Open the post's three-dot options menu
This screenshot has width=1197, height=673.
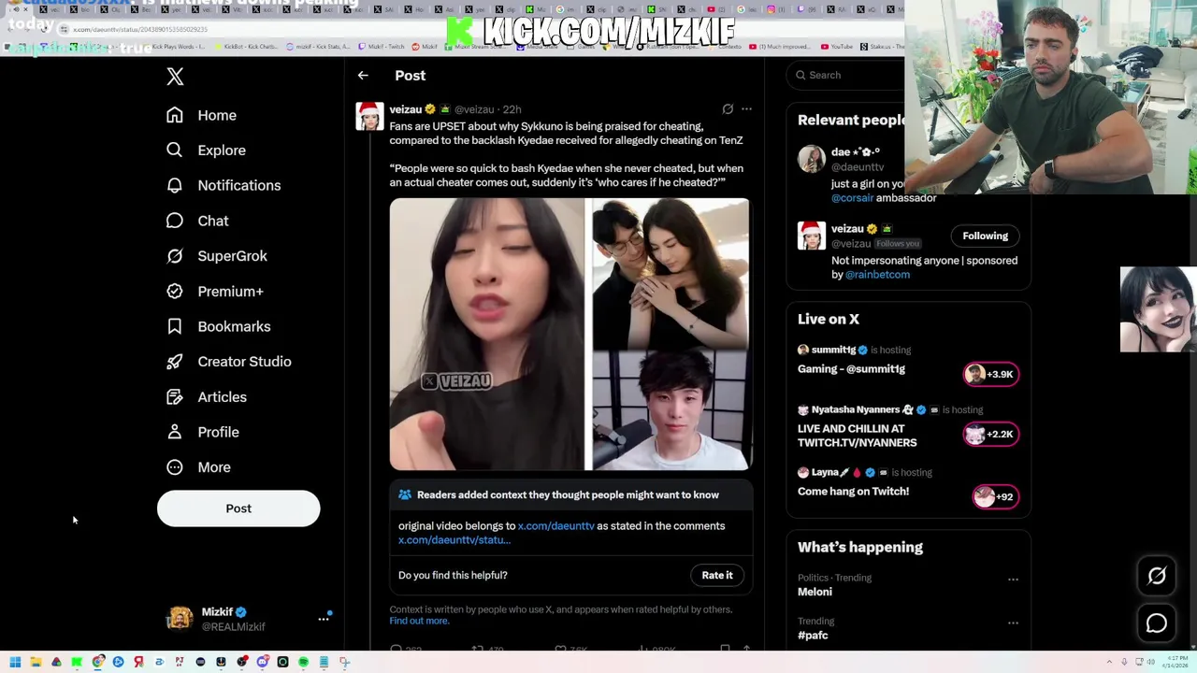[746, 109]
